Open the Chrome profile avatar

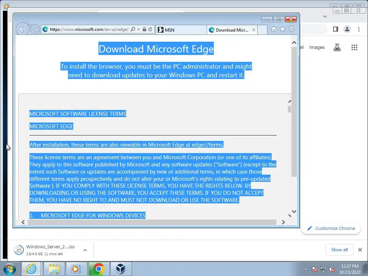pyautogui.click(x=347, y=29)
